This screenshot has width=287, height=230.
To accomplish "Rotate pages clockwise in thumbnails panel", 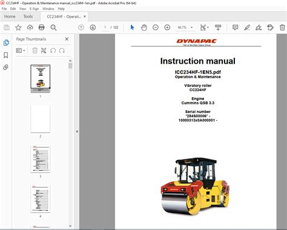I will tap(62, 50).
